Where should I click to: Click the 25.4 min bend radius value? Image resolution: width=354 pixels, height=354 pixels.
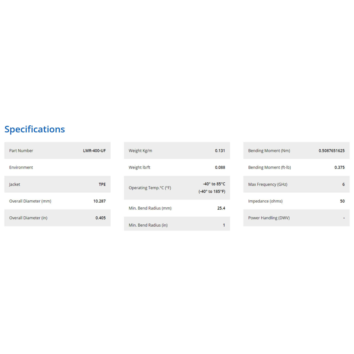tap(221, 208)
